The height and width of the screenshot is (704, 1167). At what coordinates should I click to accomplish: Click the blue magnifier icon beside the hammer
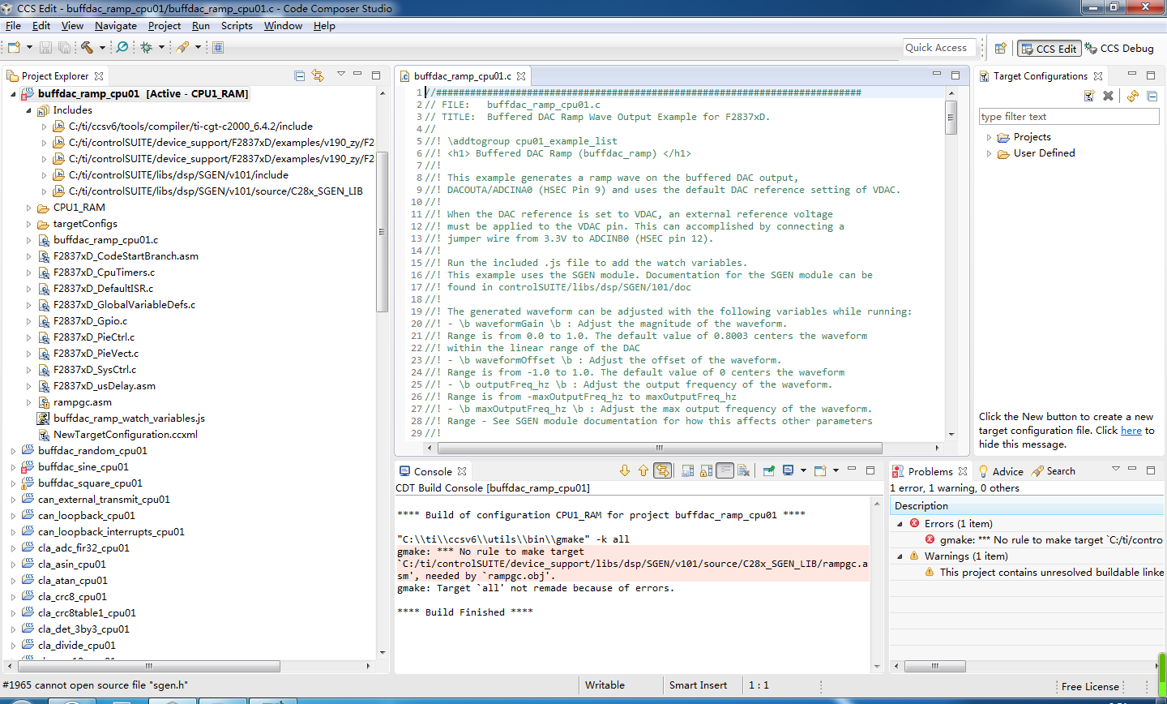point(122,48)
